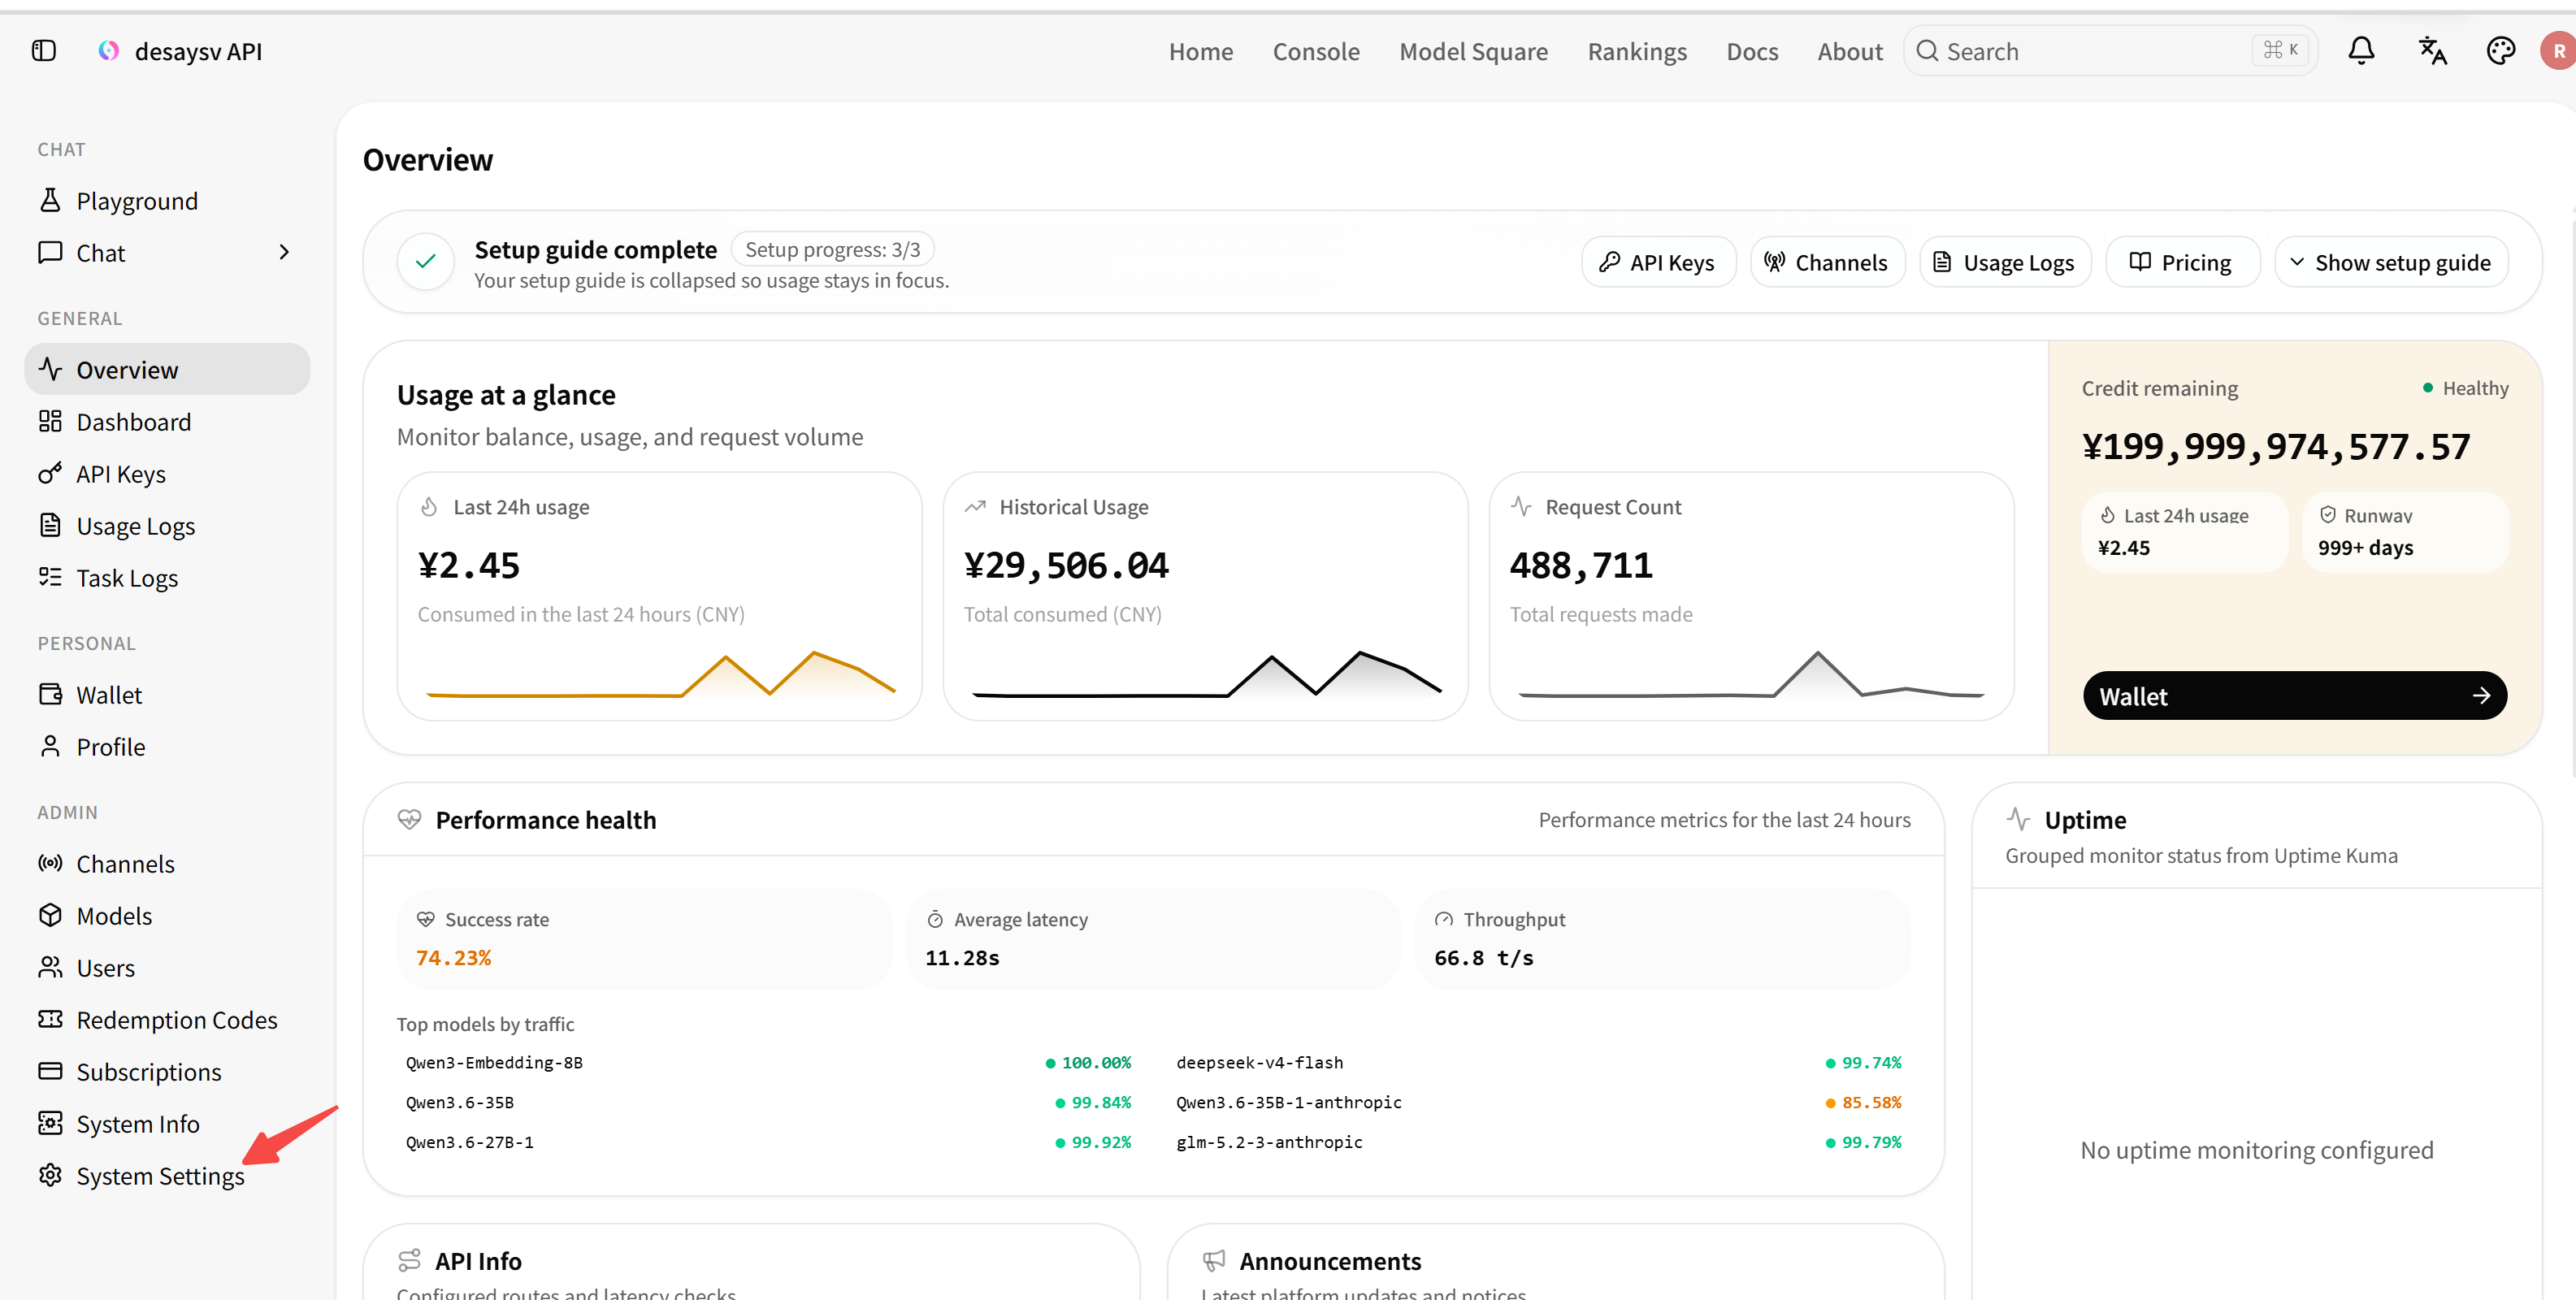Open Channels broadcast icon in sidebar
The width and height of the screenshot is (2576, 1300).
(50, 864)
